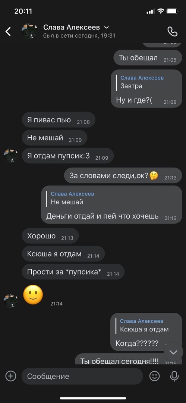
Task: Tap the Wi-Fi indicator in the status bar
Action: point(161,11)
